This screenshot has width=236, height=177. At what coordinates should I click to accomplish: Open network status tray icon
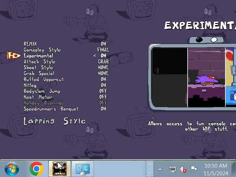[x=173, y=169]
